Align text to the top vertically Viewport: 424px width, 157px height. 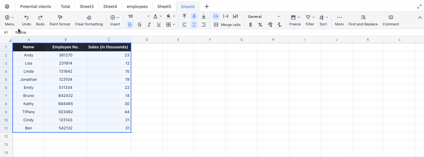pos(184,16)
